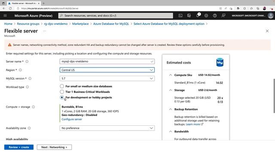
Task: Open the Availability zone dropdown
Action: (x=107, y=128)
